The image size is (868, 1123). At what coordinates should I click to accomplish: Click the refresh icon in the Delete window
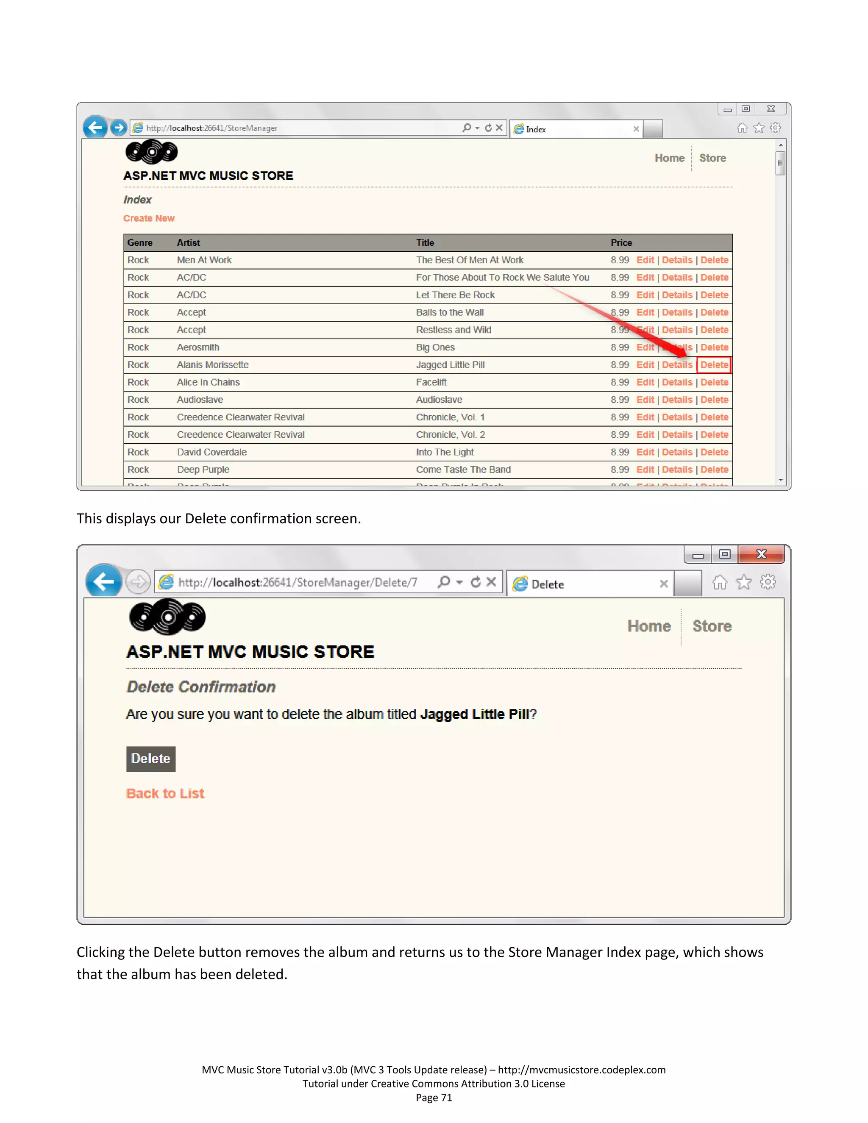tap(476, 581)
